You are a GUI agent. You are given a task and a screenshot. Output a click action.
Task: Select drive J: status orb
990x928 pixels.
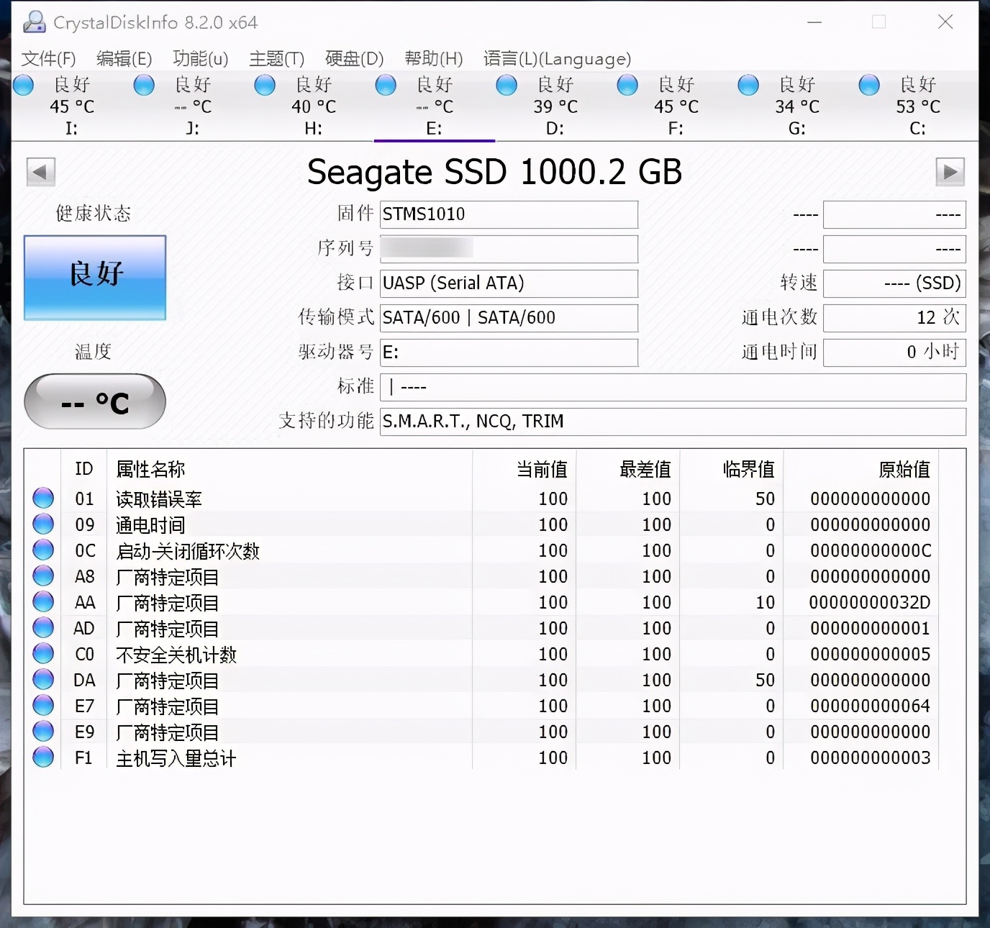[x=145, y=85]
